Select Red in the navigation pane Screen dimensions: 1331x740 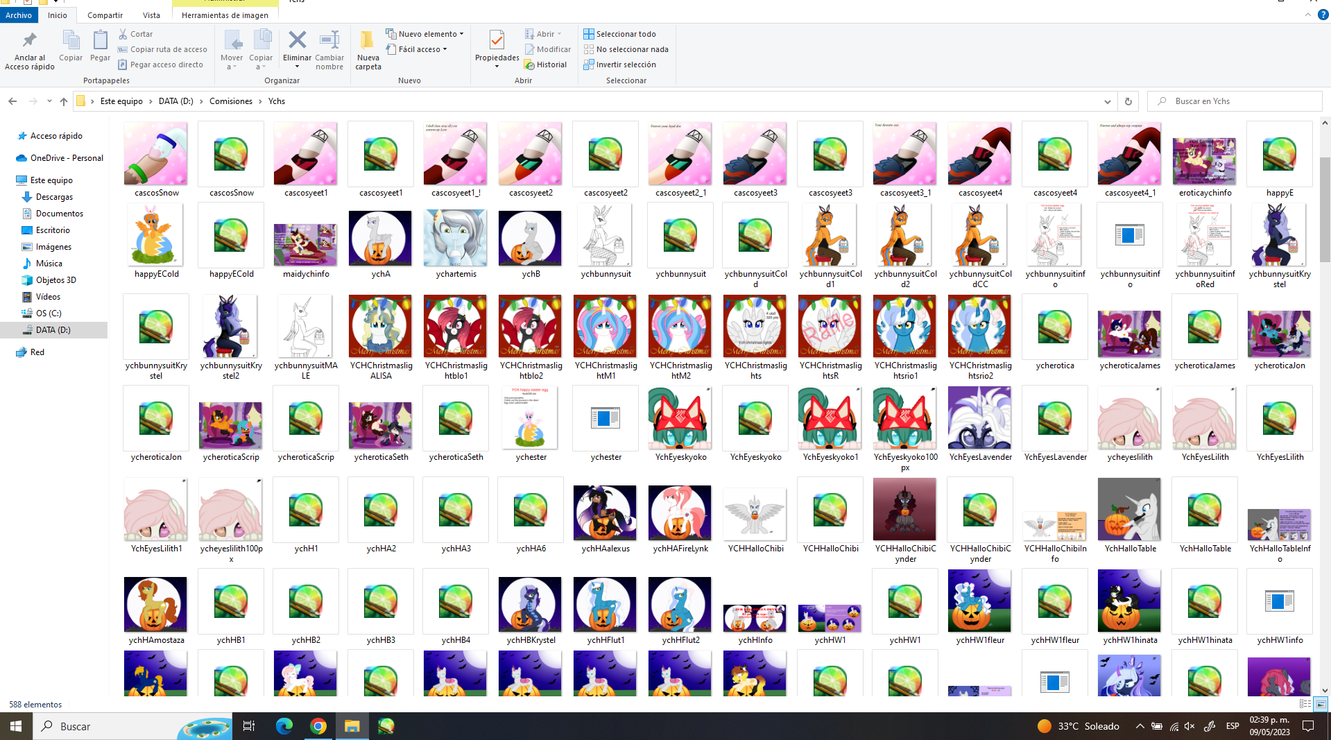37,352
